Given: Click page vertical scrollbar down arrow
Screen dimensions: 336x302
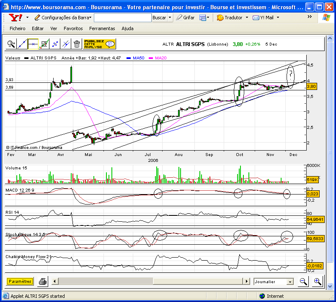Looking at the screenshot, I should [x=330, y=286].
